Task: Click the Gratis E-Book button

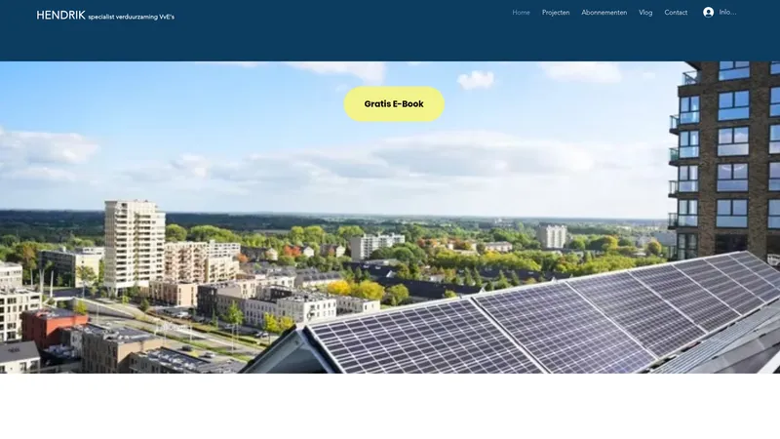Action: [394, 104]
